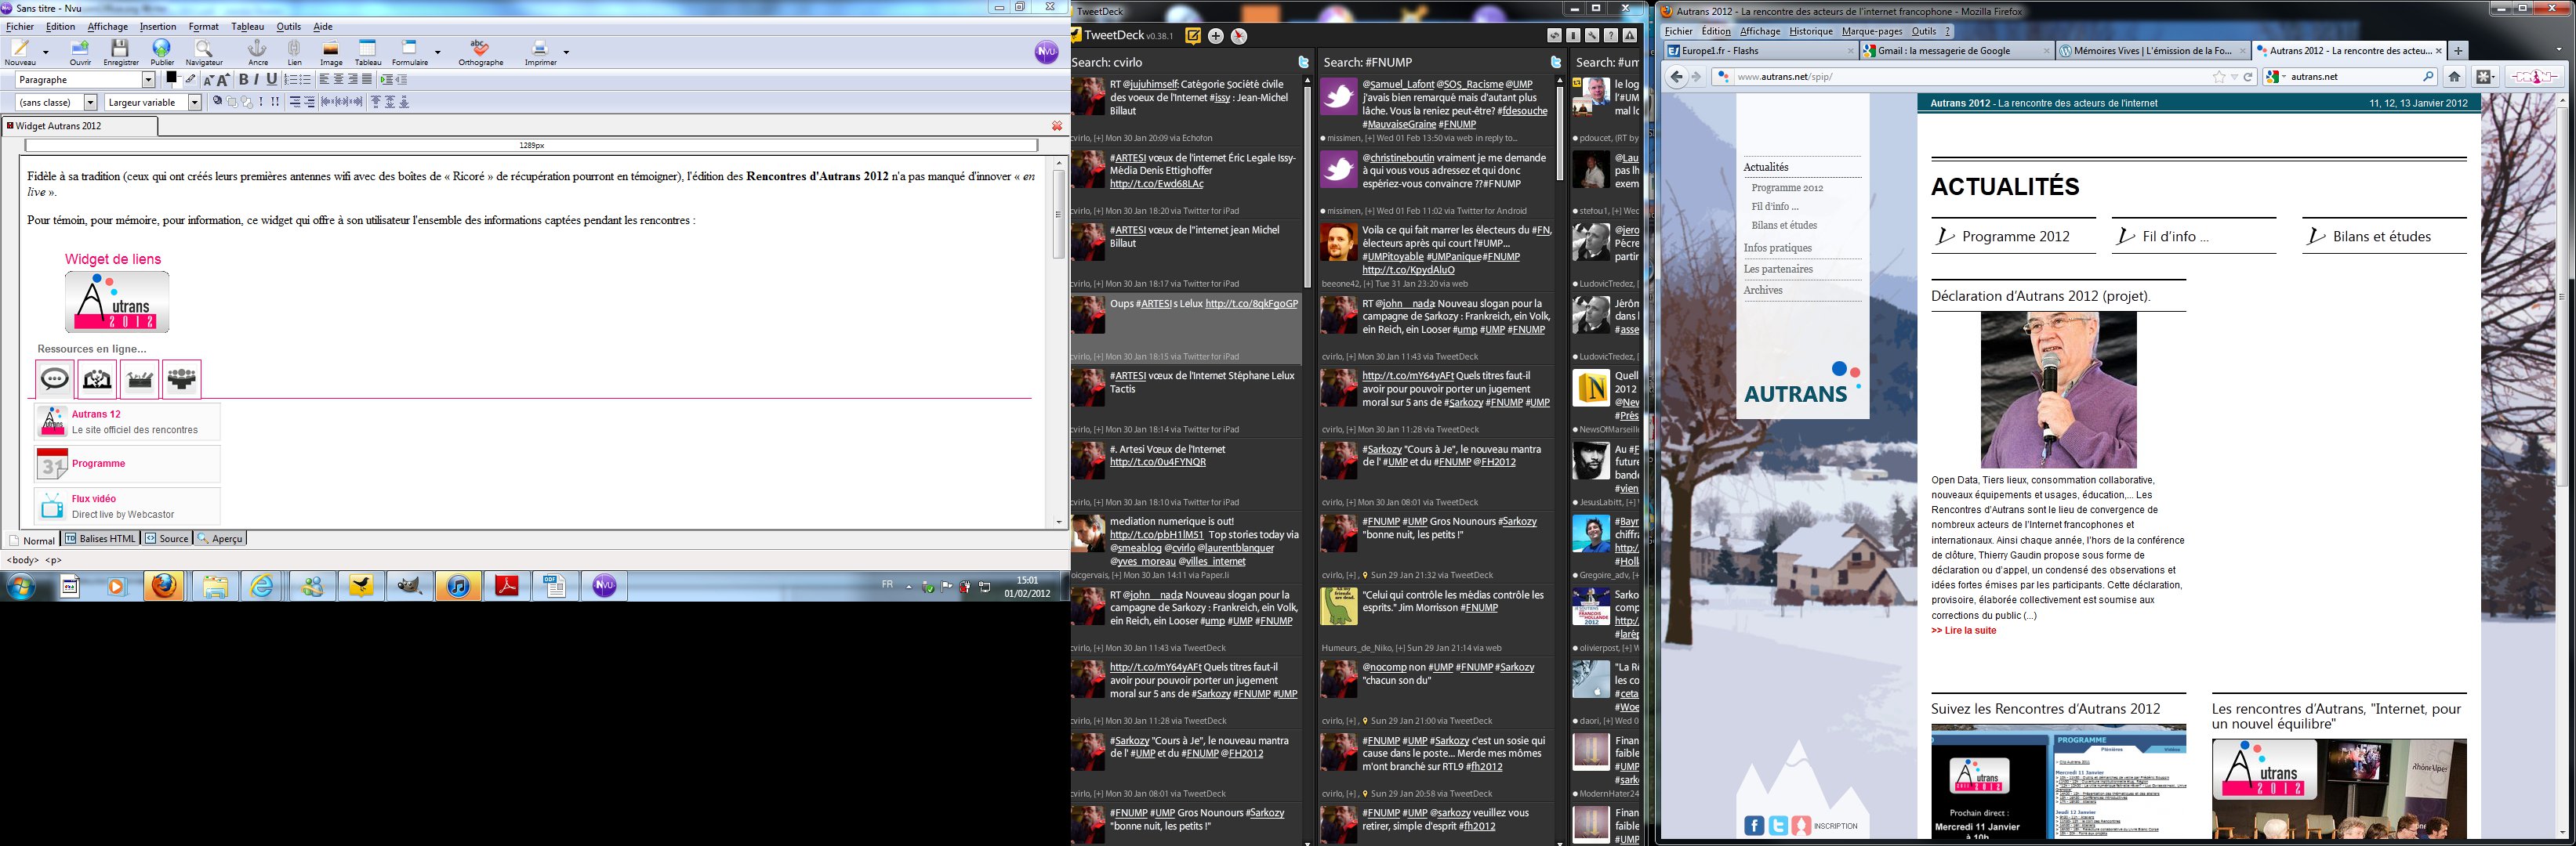
Task: Expand the Formulaire dropdown arrow
Action: (437, 51)
